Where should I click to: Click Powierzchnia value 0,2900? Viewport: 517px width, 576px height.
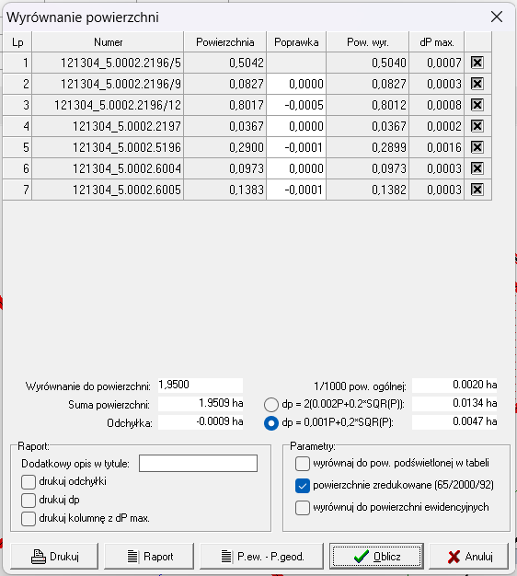point(225,147)
